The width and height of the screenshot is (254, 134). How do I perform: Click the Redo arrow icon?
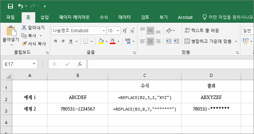[33, 6]
